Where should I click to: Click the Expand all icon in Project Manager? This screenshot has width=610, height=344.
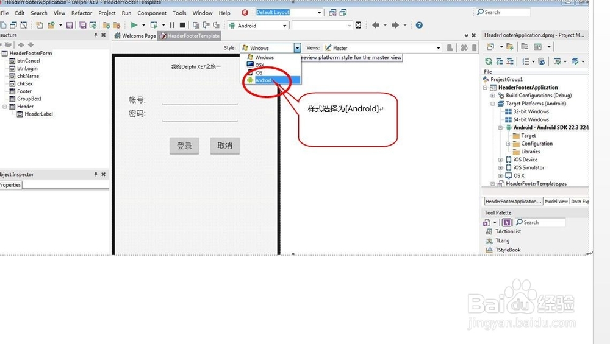point(500,61)
